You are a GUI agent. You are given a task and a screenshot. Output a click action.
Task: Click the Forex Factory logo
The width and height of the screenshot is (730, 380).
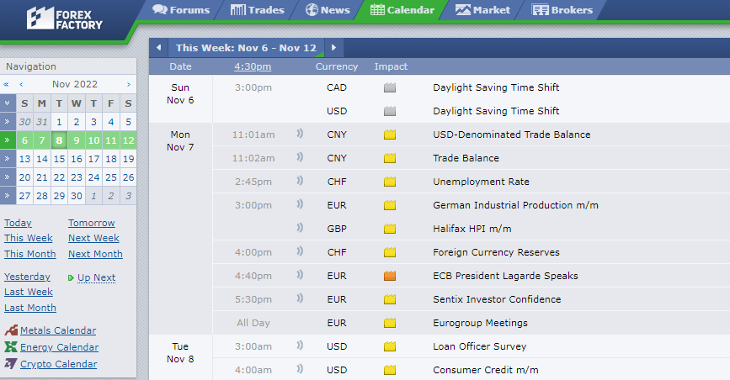coord(64,18)
